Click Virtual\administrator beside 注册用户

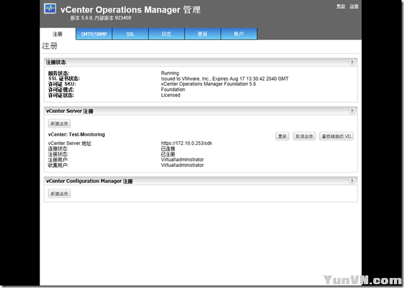(182, 159)
